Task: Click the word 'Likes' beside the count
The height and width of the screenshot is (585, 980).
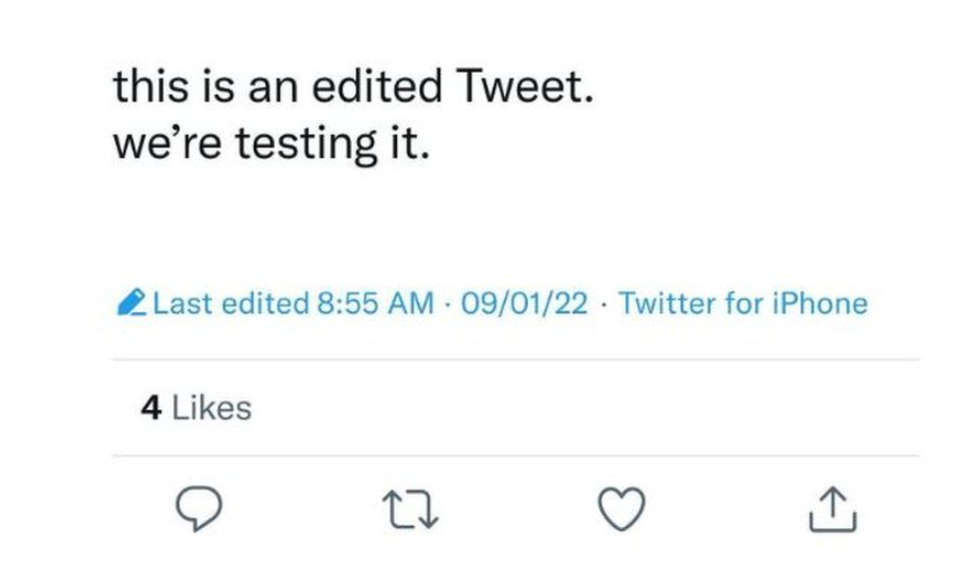Action: point(211,408)
